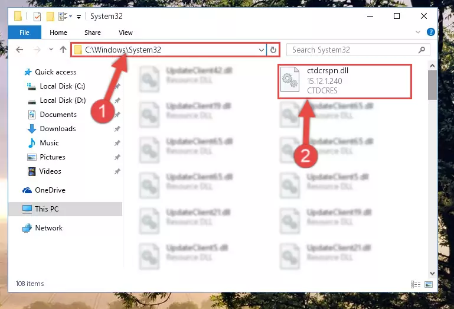Switch to the Home ribbon tab

(58, 32)
